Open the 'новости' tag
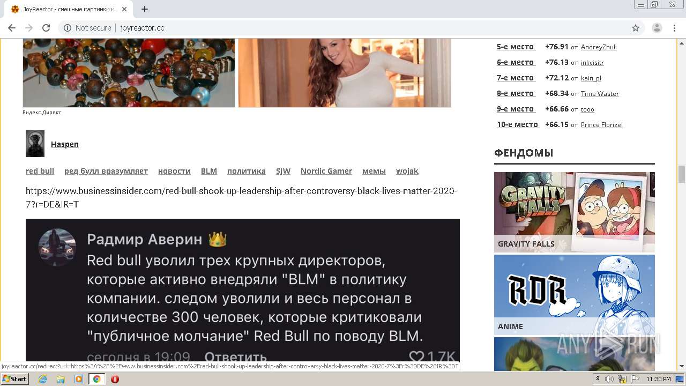This screenshot has width=686, height=386. [x=174, y=171]
